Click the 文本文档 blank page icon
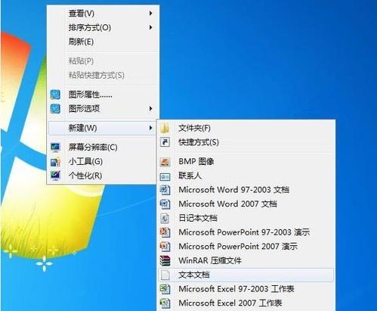This screenshot has height=311, width=377. (x=165, y=275)
